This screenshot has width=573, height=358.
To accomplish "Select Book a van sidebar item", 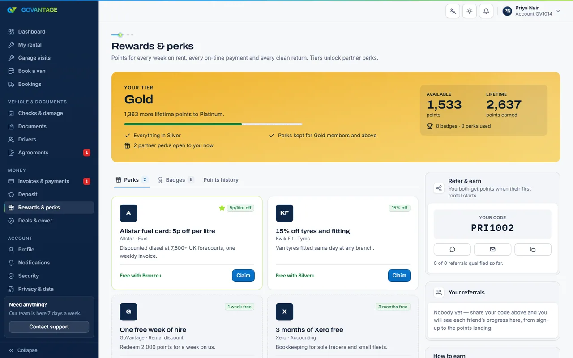I will 49,71.
